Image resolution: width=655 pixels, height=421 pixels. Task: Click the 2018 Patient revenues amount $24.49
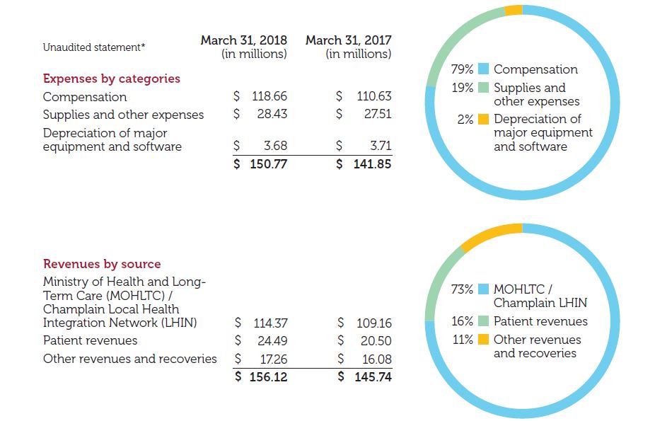coord(261,341)
